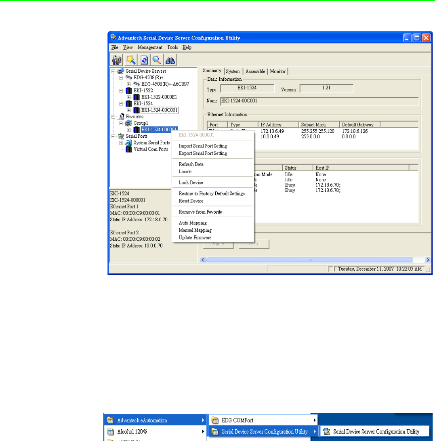Select Locate in context menu
Image resolution: width=435 pixels, height=441 pixels.
(x=212, y=172)
